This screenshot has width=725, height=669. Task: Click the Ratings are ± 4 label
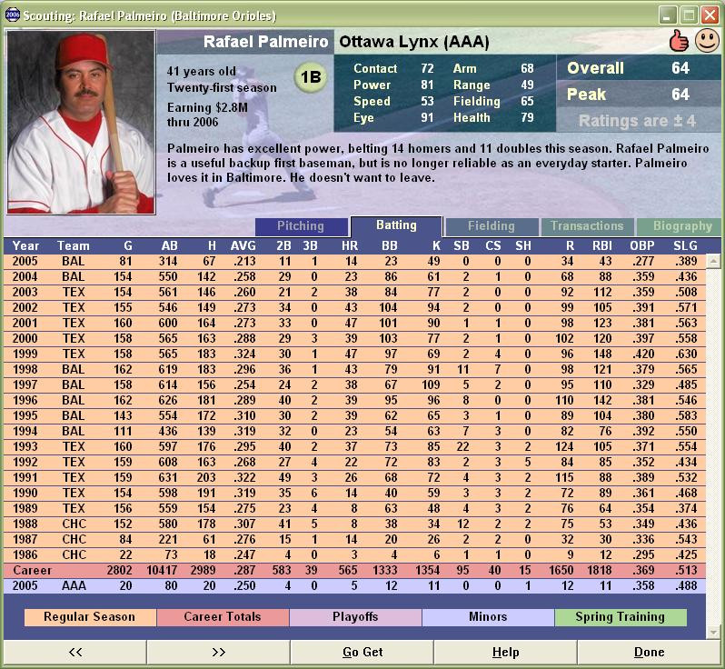coord(637,121)
